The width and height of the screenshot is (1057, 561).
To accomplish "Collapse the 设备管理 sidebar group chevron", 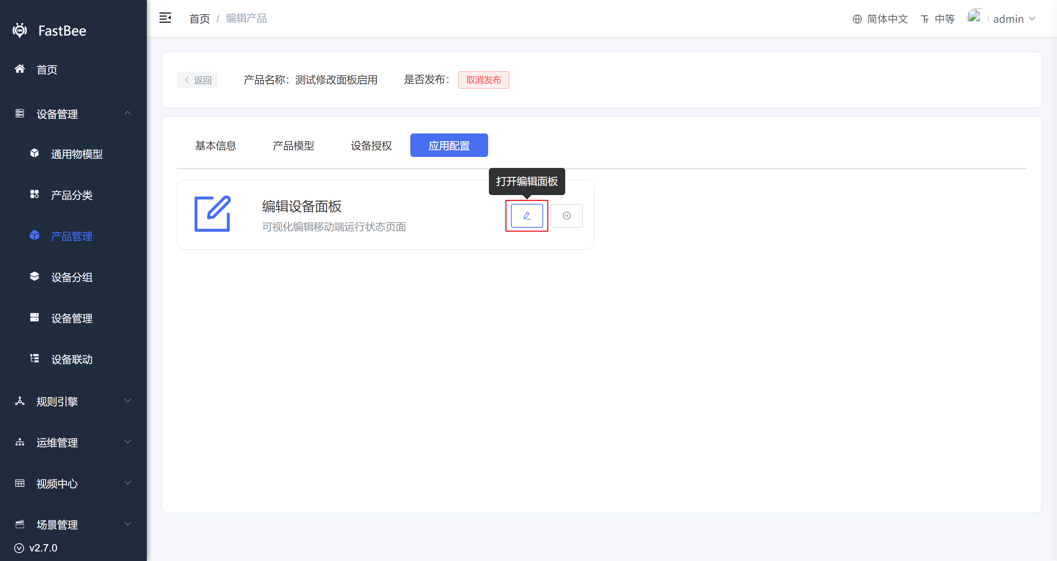I will click(128, 113).
